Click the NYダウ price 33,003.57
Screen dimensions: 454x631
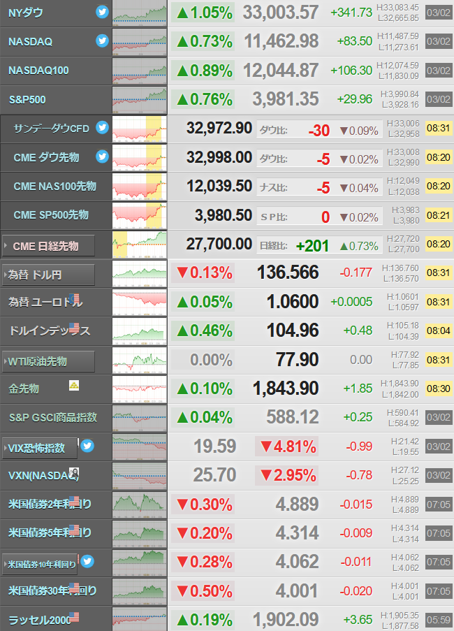coord(281,13)
